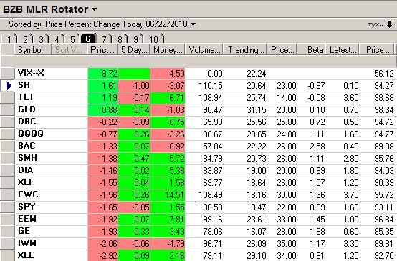The width and height of the screenshot is (397, 261).
Task: Select the SMH symbol
Action: pyautogui.click(x=28, y=158)
